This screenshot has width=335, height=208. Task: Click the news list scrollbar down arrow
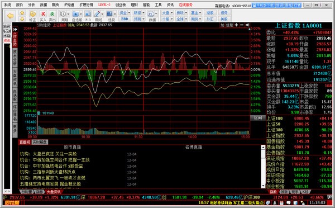click(263, 186)
